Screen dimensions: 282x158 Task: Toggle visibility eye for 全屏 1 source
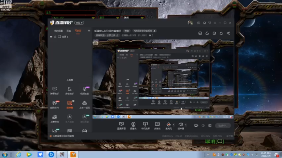click(x=51, y=37)
